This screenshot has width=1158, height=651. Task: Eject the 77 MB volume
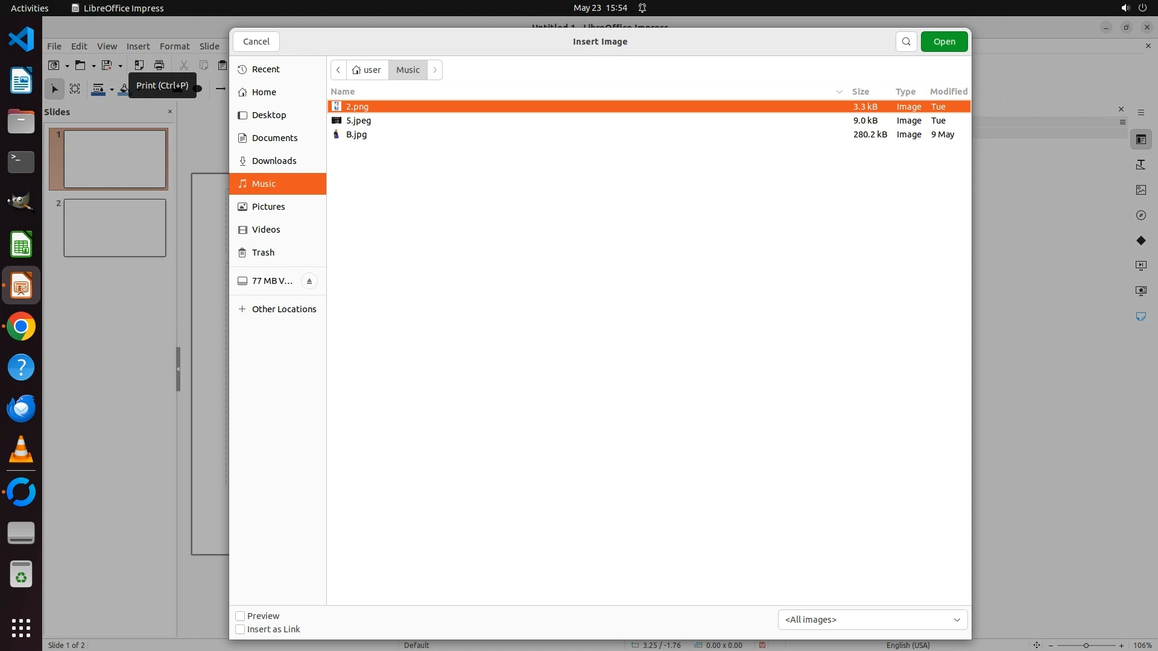309,281
